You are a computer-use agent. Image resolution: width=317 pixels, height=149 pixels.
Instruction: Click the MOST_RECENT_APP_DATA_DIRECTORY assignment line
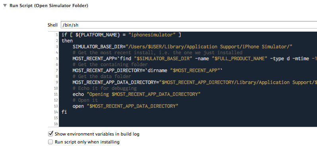[x=195, y=82]
